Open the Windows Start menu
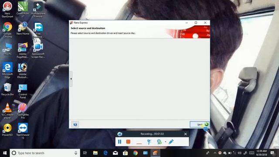The height and width of the screenshot is (157, 279). (5, 153)
